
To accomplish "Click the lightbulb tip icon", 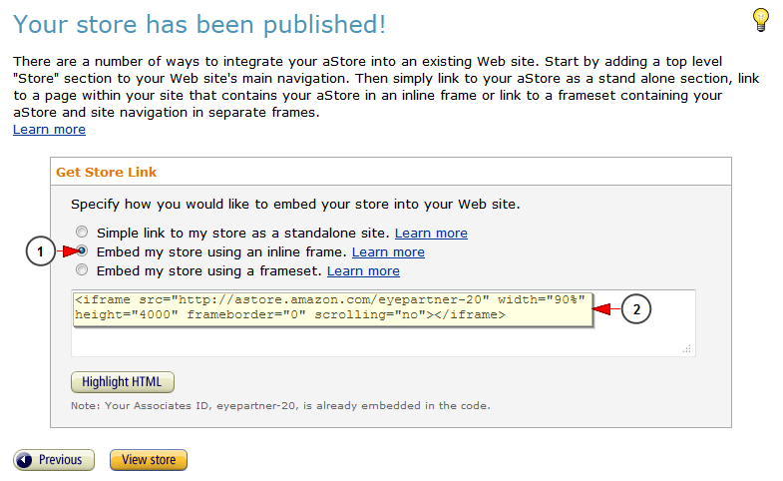I will (760, 20).
